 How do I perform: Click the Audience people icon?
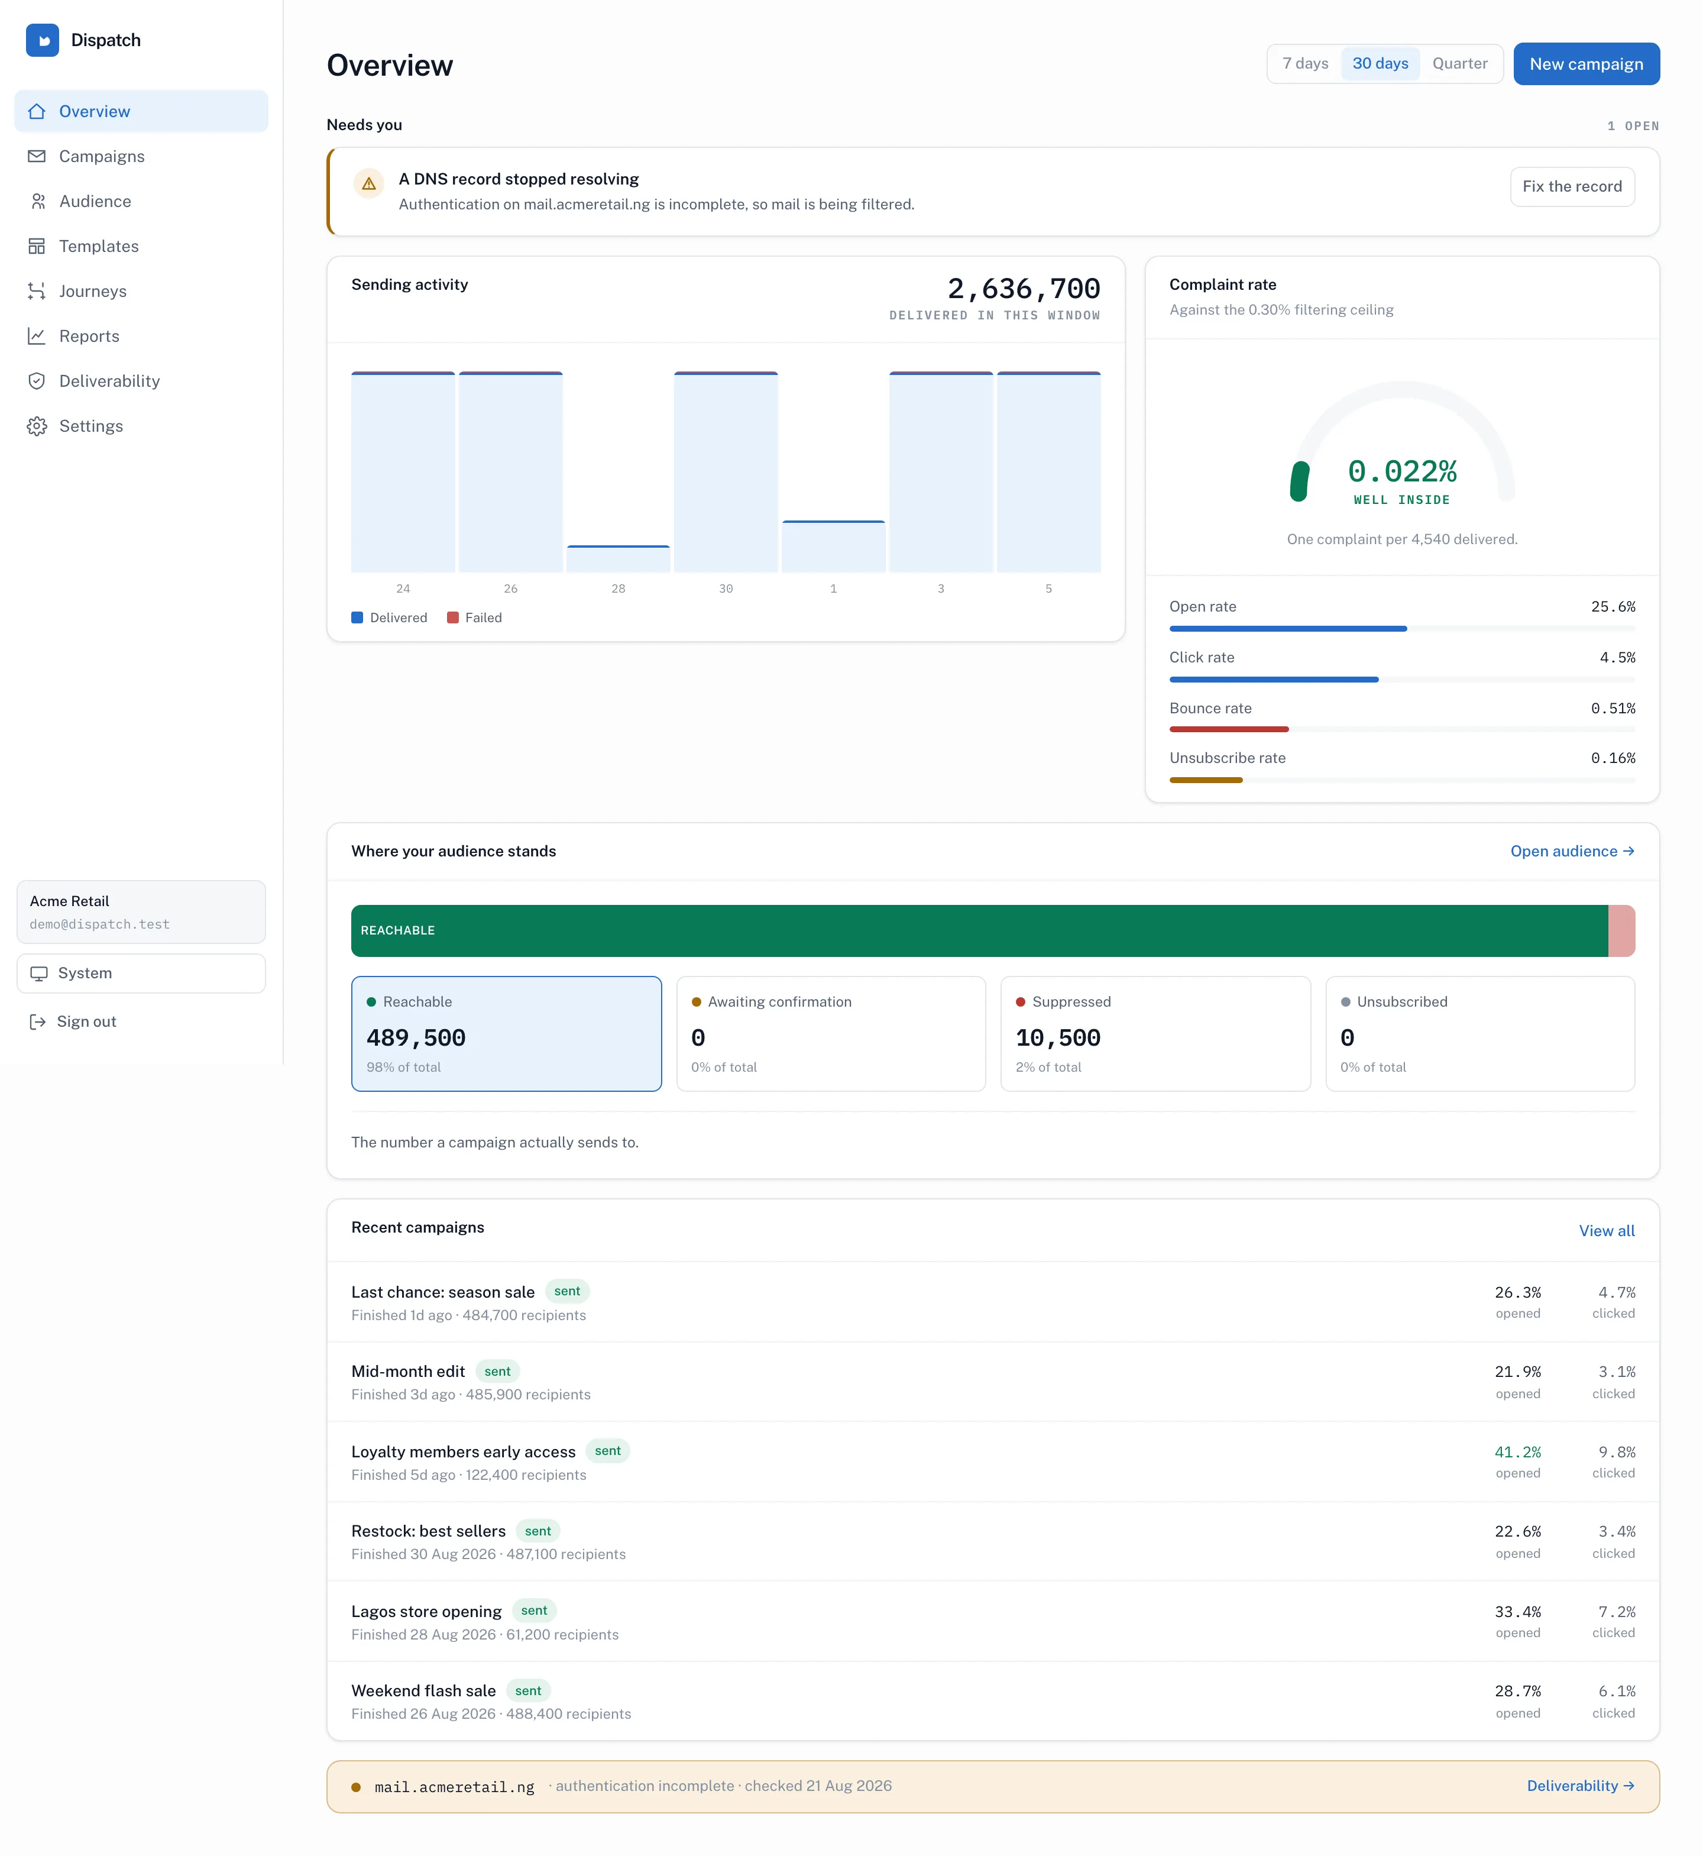(x=37, y=201)
